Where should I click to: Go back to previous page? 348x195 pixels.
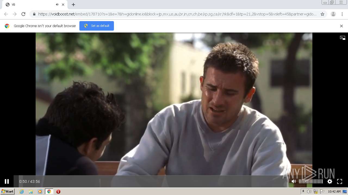[x=6, y=14]
